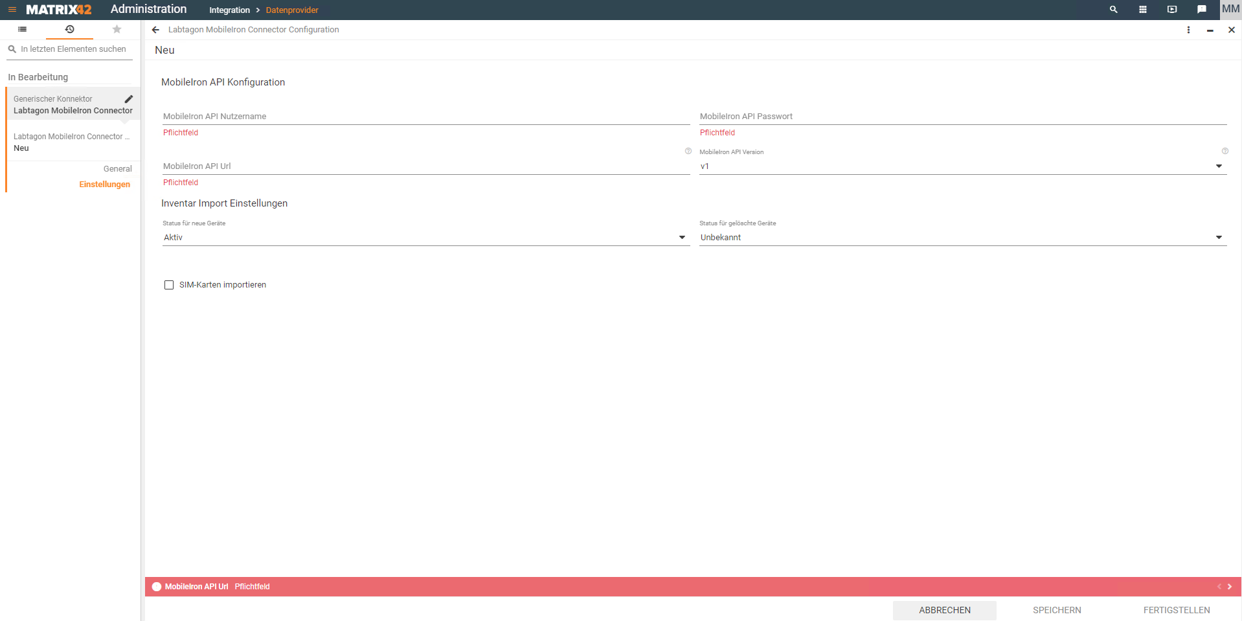Switch to the recent history sidebar tab
The width and height of the screenshot is (1242, 621).
[70, 29]
